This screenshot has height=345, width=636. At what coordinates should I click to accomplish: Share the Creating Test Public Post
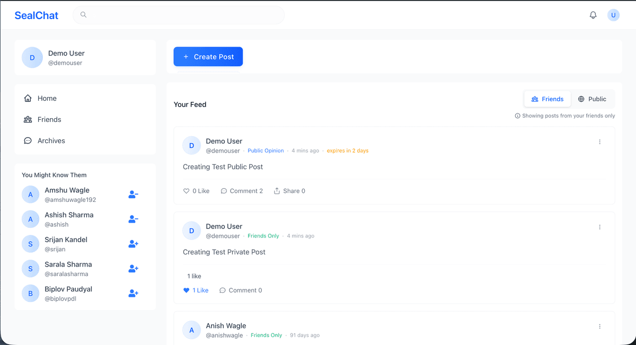point(289,191)
